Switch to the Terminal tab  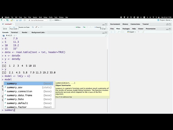(x=14, y=32)
